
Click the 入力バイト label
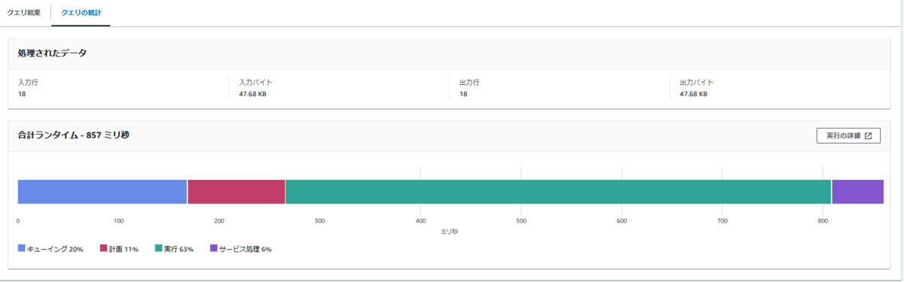pyautogui.click(x=255, y=83)
